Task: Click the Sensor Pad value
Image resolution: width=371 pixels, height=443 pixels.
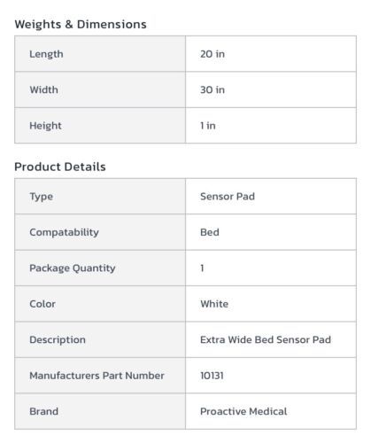Action: coord(228,197)
